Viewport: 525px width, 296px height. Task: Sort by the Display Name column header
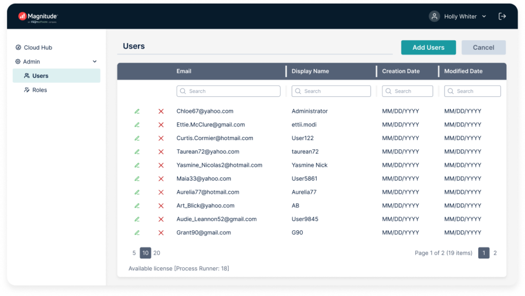[x=310, y=71]
